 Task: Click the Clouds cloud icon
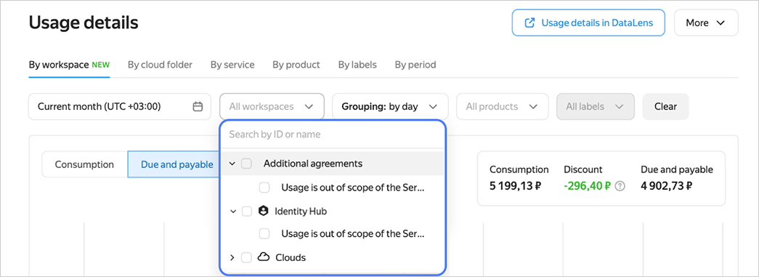tap(264, 257)
